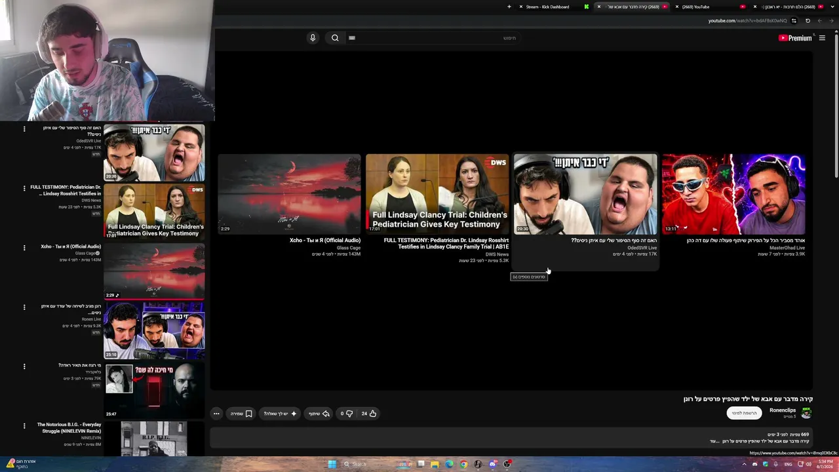839x472 pixels.
Task: Open Microsoft Edge from the taskbar
Action: pos(449,464)
